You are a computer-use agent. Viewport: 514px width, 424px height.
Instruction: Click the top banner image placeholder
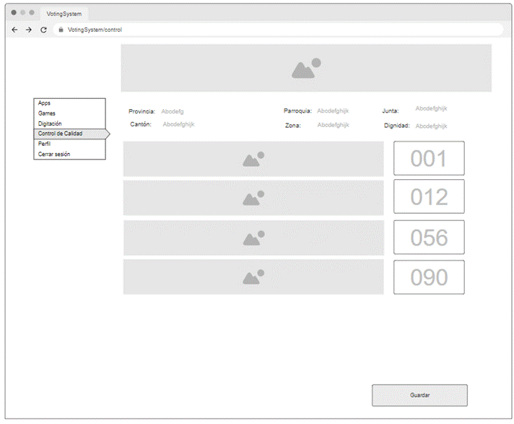306,69
